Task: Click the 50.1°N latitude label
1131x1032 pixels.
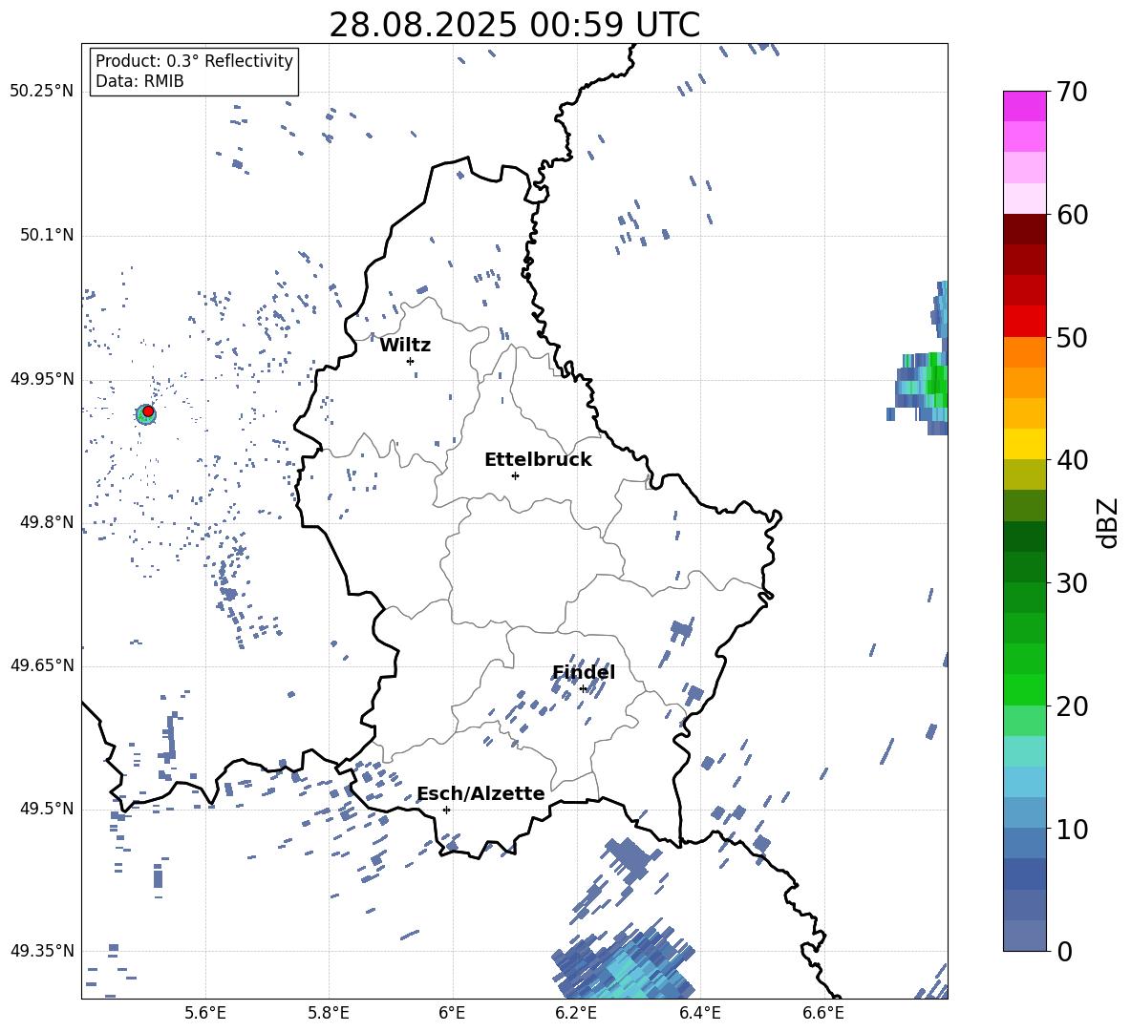Action: coord(47,235)
